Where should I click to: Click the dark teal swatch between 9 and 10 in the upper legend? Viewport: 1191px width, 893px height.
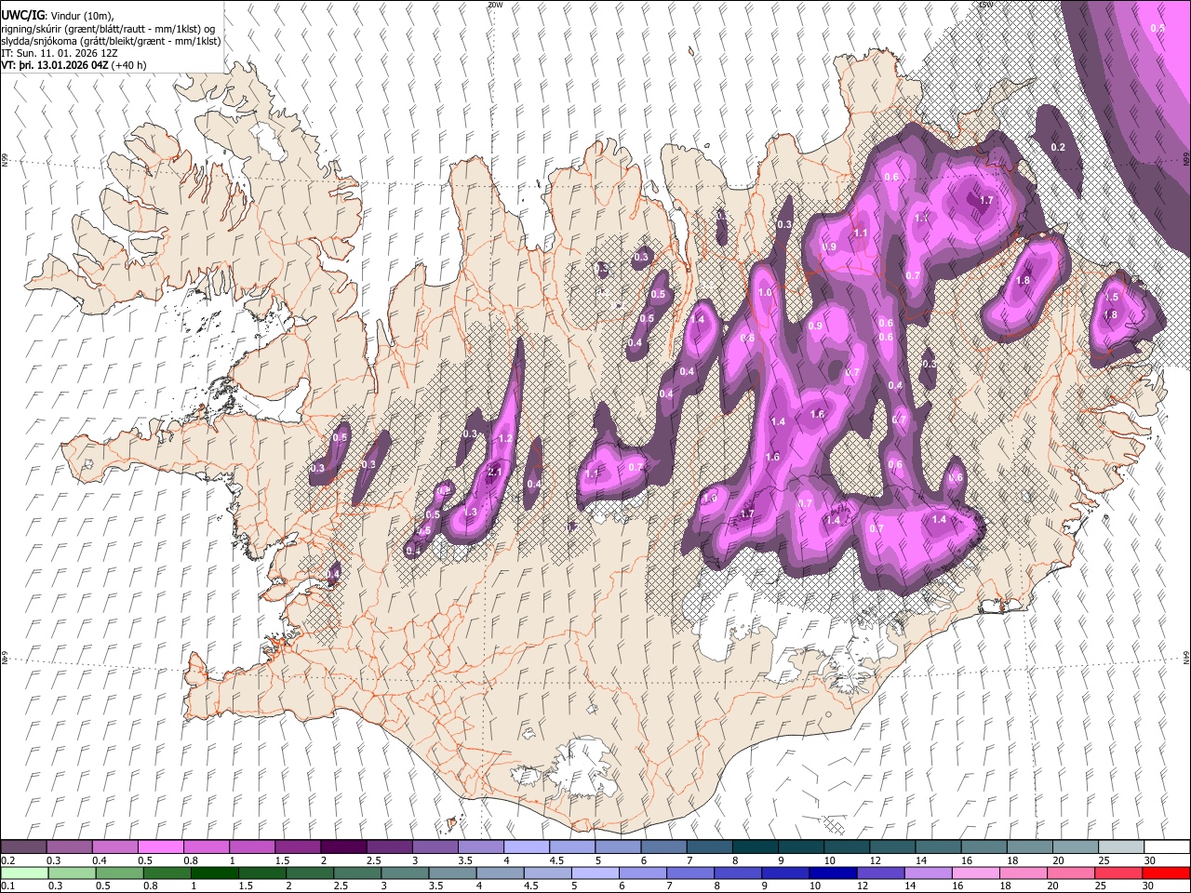[801, 847]
